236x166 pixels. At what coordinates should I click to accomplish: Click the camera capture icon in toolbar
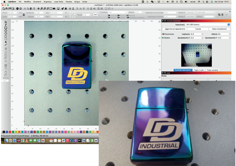tap(54, 9)
